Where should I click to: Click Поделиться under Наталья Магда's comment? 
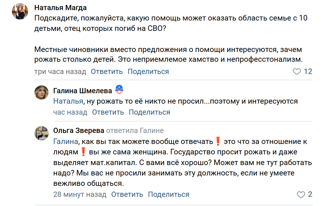coord(148,72)
